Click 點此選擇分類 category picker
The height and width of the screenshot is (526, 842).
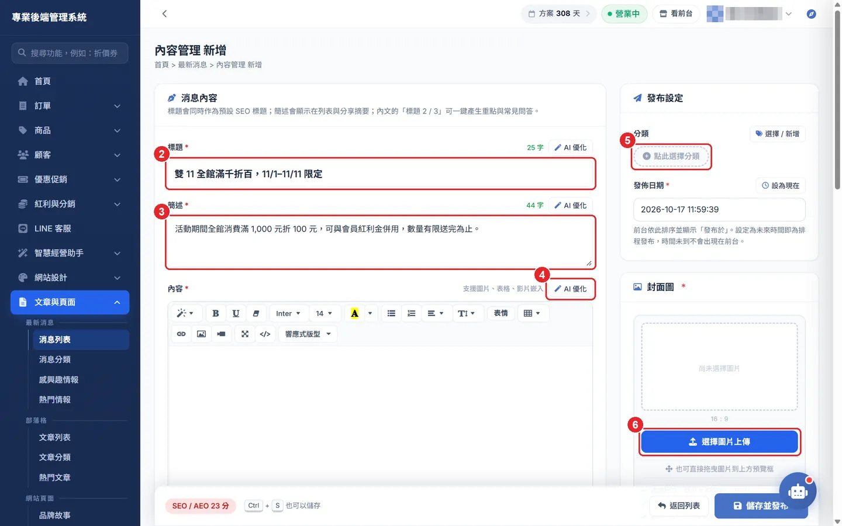[671, 156]
